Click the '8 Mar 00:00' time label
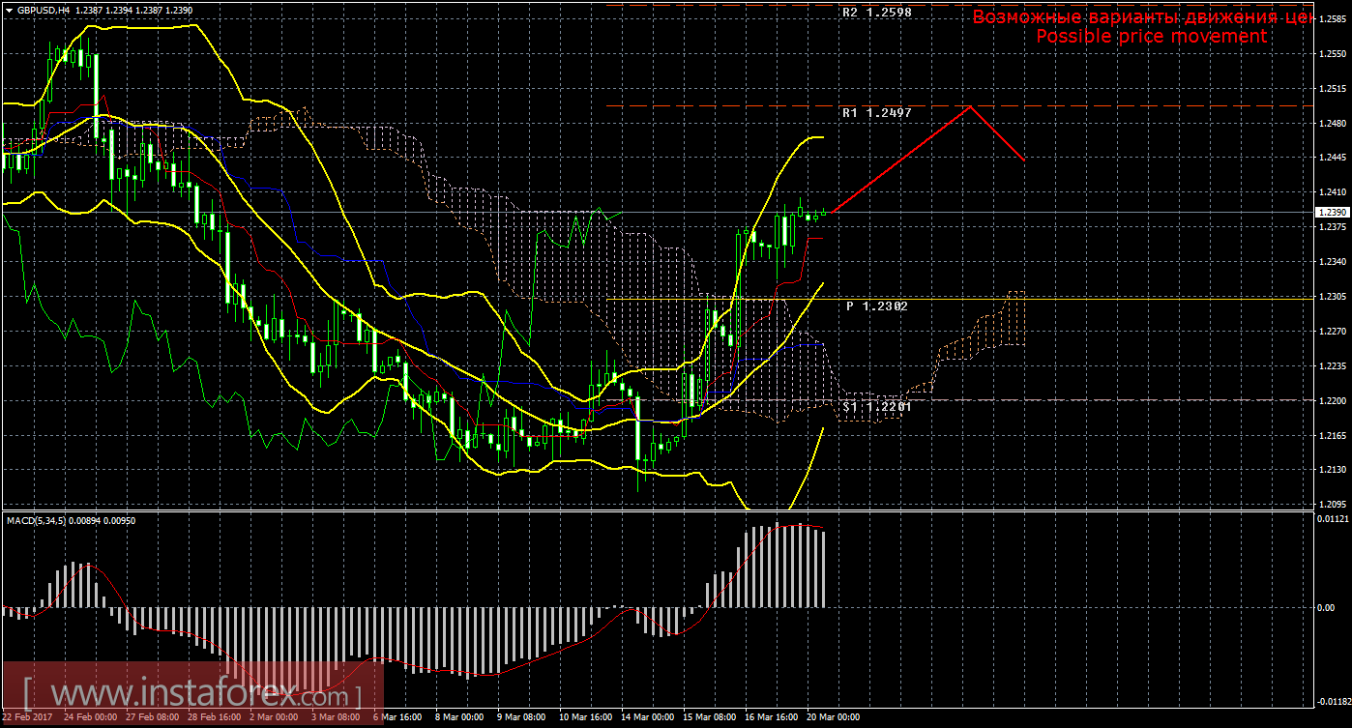1352x728 pixels. (459, 718)
